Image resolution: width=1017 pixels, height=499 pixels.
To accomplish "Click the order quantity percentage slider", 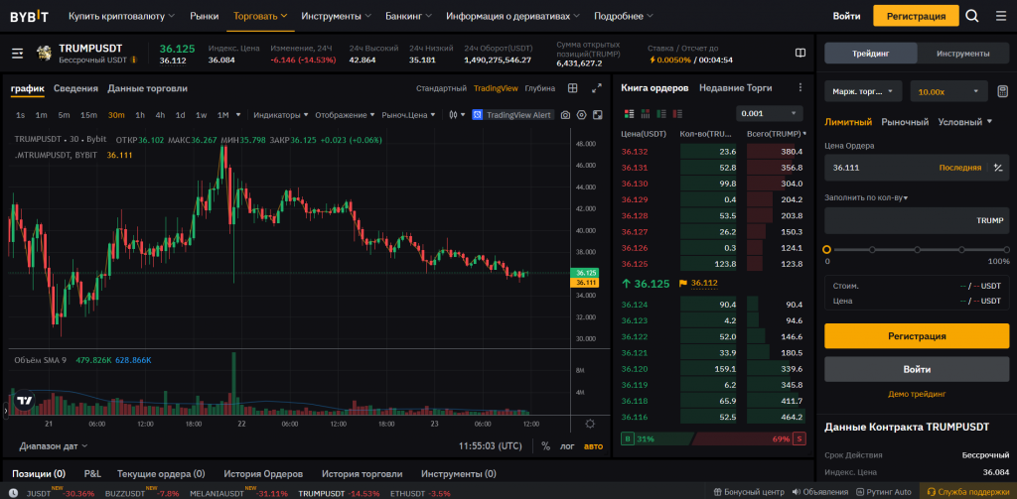I will coord(916,250).
